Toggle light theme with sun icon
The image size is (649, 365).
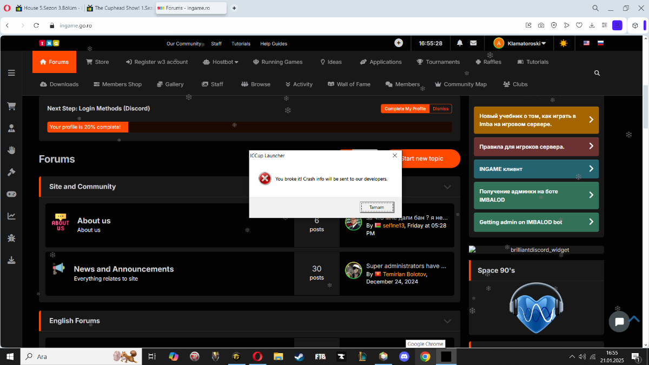(x=564, y=43)
